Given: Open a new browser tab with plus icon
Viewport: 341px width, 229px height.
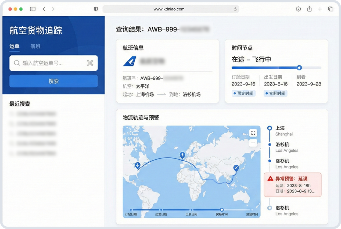Looking at the screenshot, I should click(320, 9).
